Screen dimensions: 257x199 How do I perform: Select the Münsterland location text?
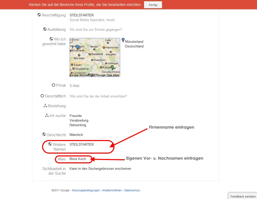click(x=134, y=42)
